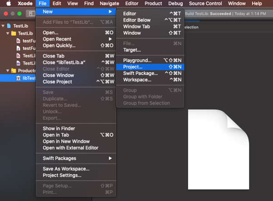
Task: Open the Apple menu
Action: click(x=9, y=3)
